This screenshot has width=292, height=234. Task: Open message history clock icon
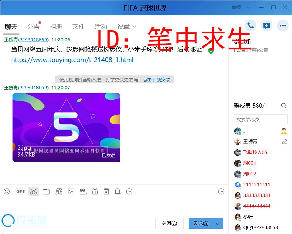[x=221, y=191]
